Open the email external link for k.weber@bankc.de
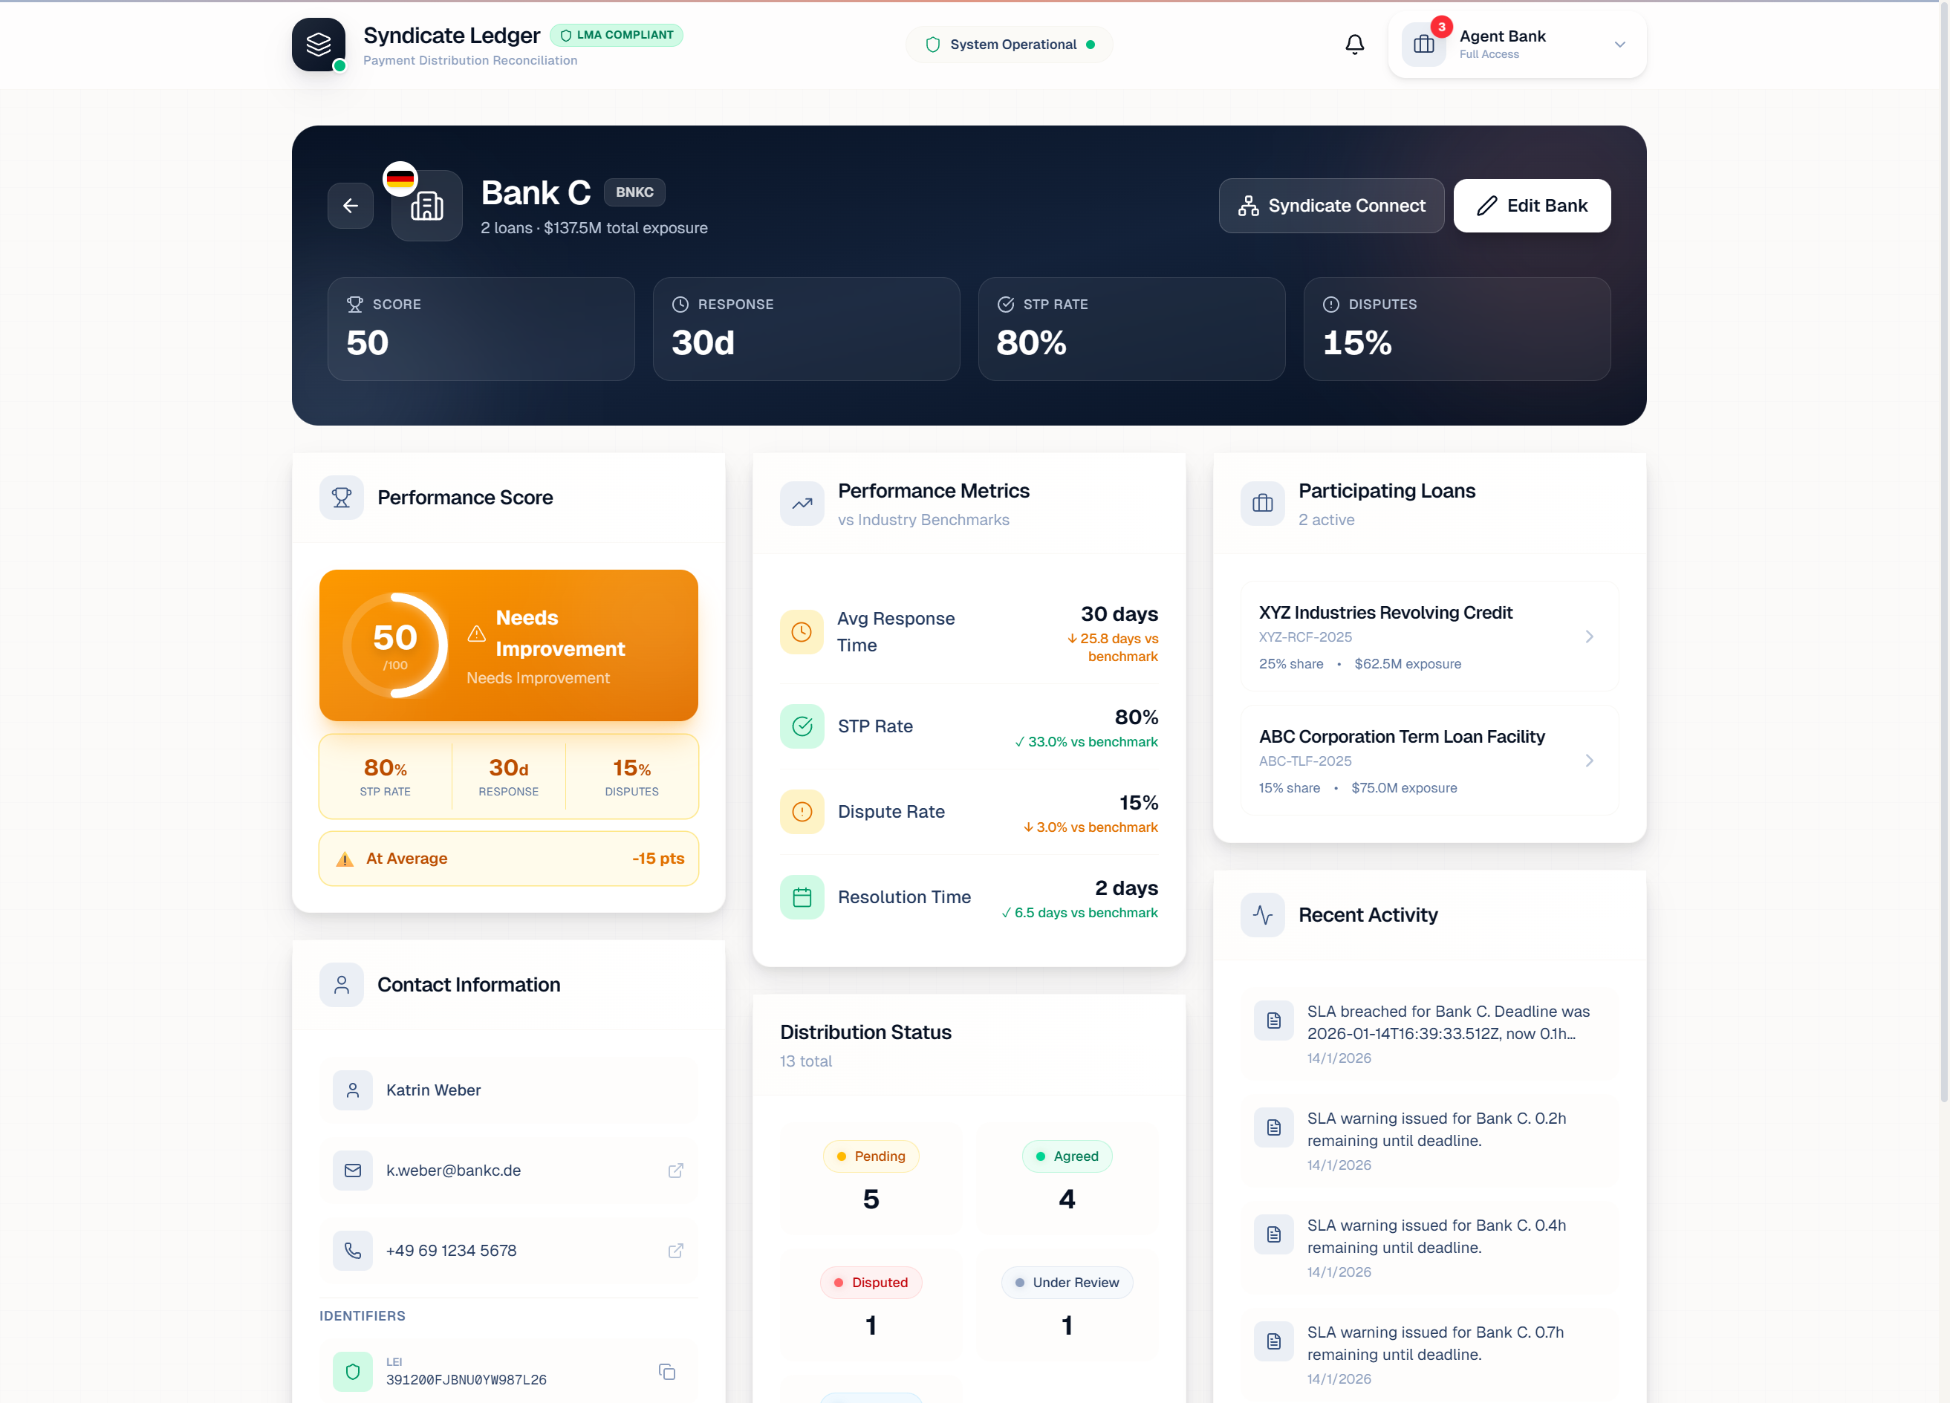 tap(676, 1170)
